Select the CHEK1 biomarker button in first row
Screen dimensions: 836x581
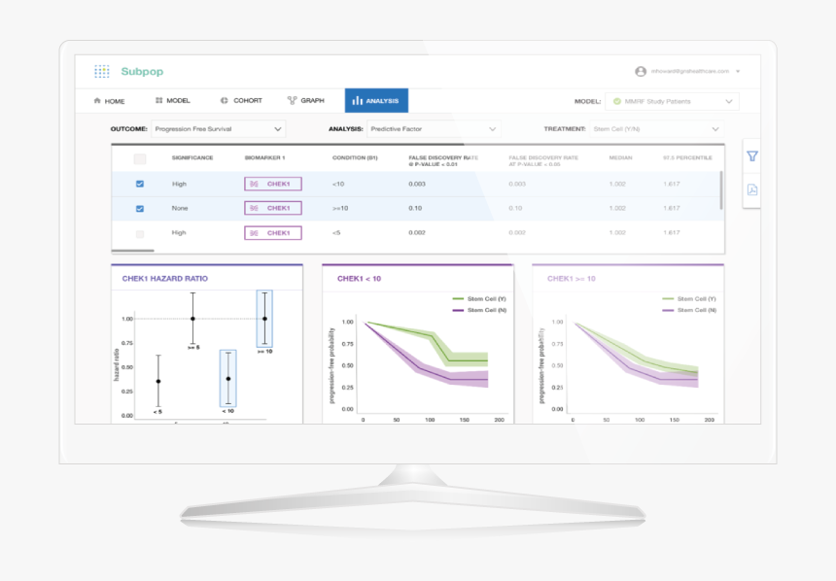pyautogui.click(x=273, y=184)
